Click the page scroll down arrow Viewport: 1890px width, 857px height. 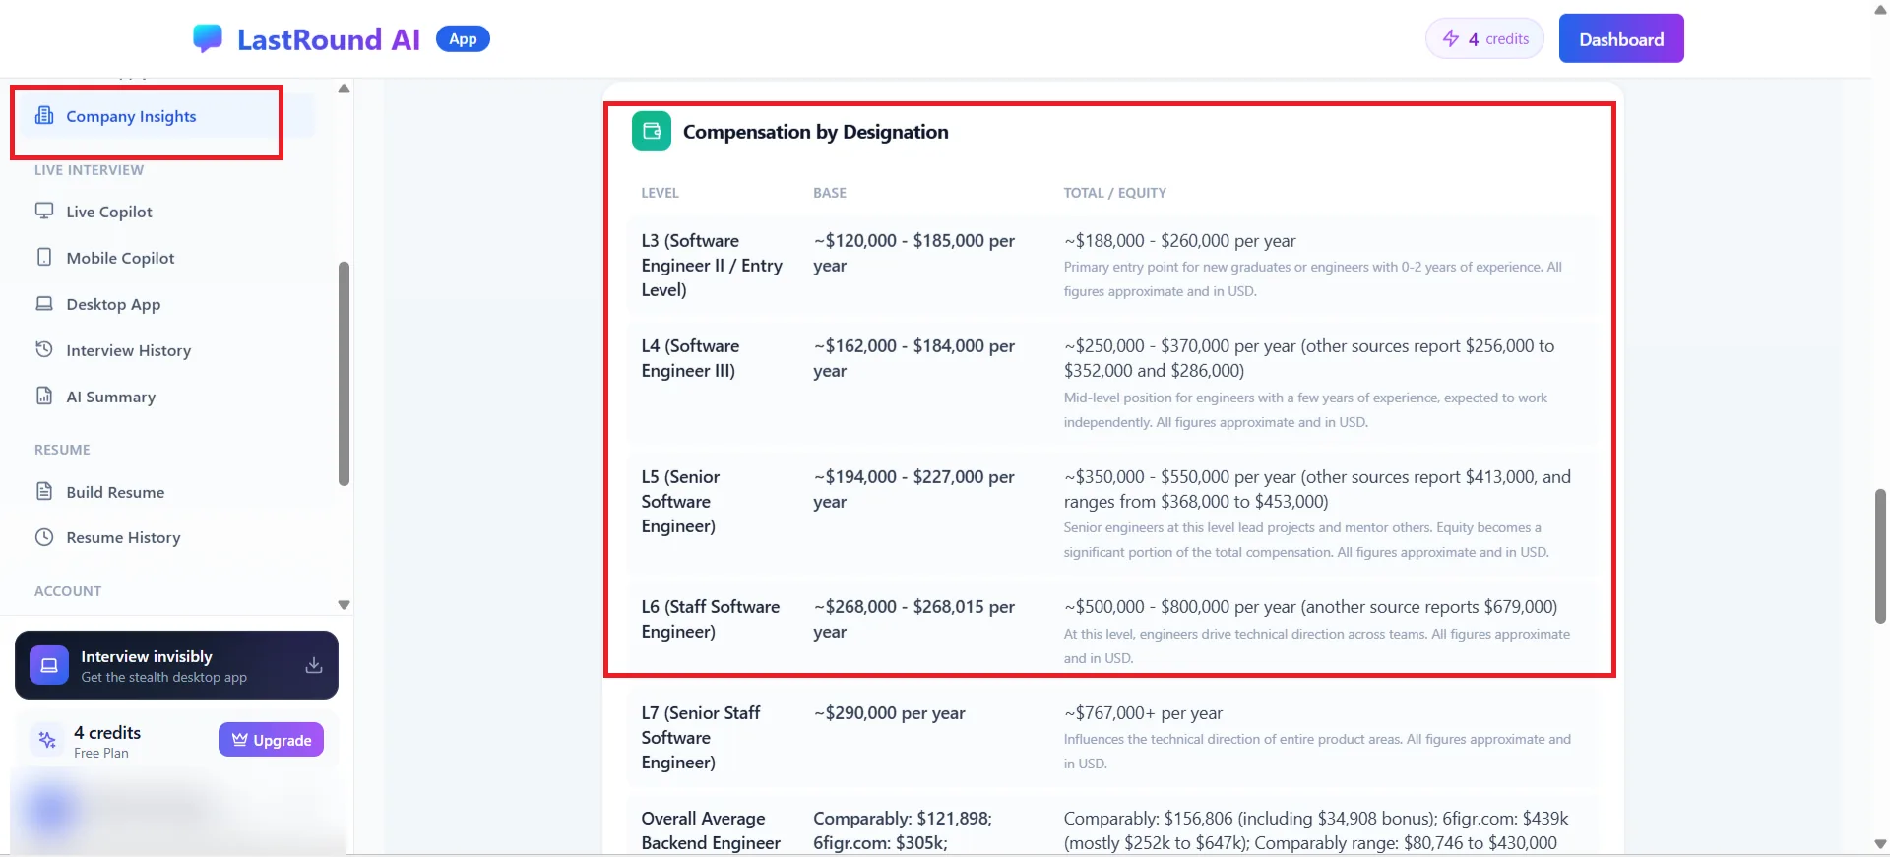click(x=1880, y=844)
